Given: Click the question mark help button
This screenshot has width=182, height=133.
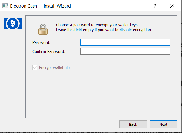Looking at the screenshot, I should 155,6.
